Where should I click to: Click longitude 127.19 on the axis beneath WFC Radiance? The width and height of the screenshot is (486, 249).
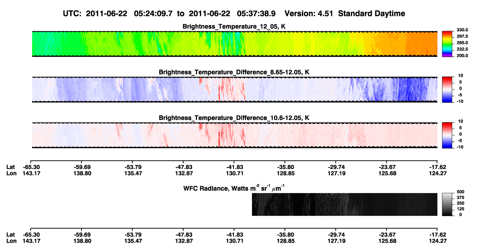click(x=336, y=241)
